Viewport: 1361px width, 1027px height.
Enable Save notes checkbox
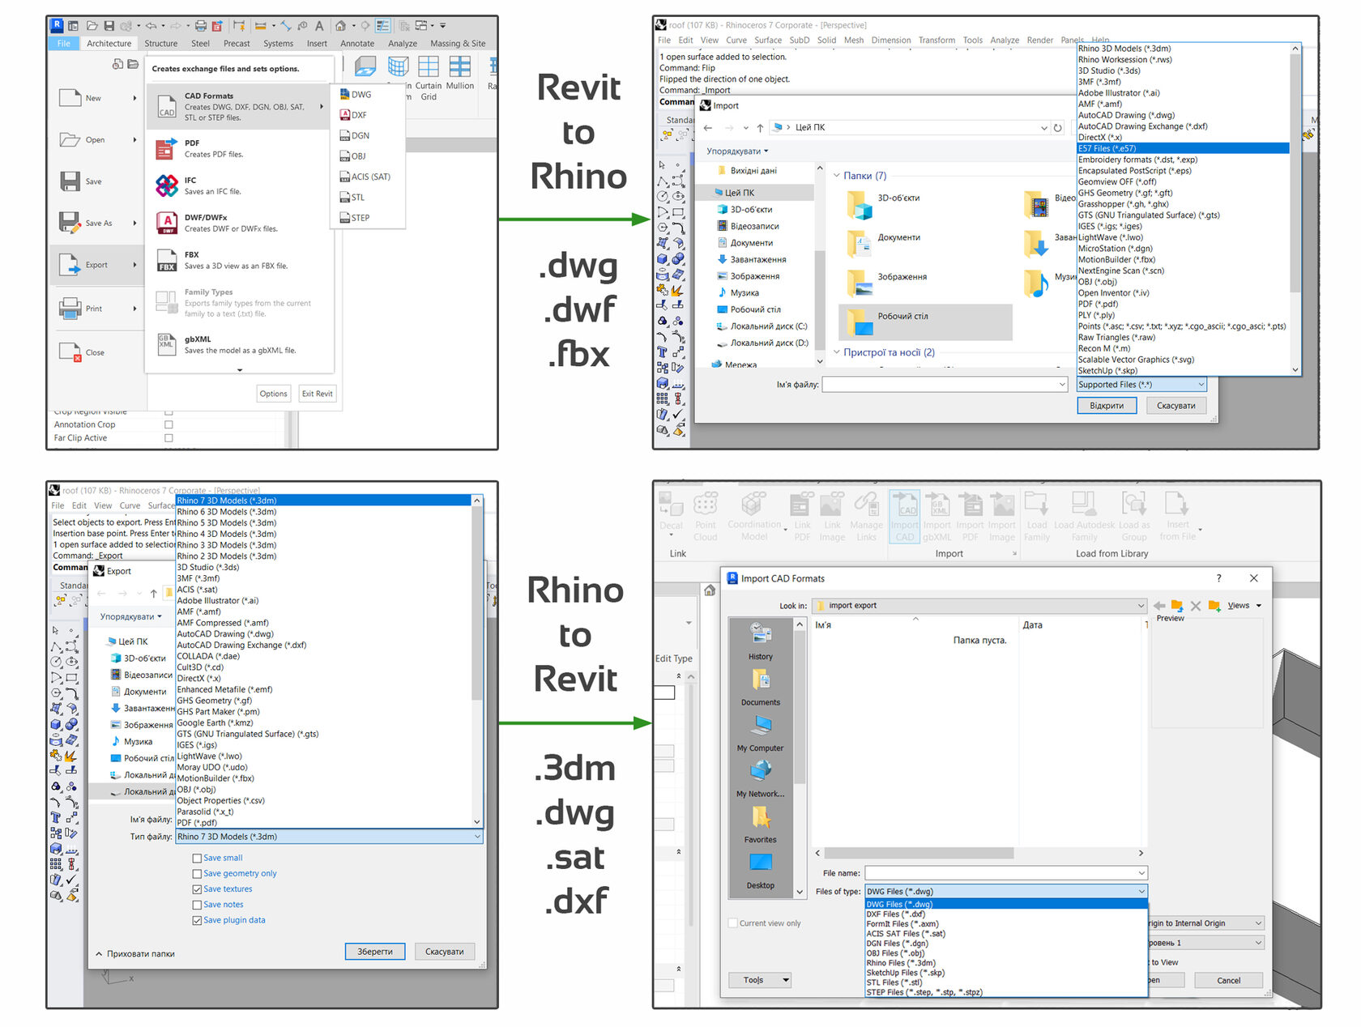(197, 905)
